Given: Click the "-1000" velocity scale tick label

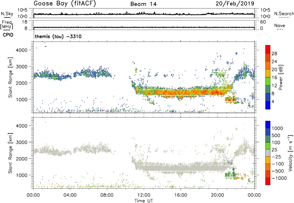Looking at the screenshot, I should (x=279, y=178).
